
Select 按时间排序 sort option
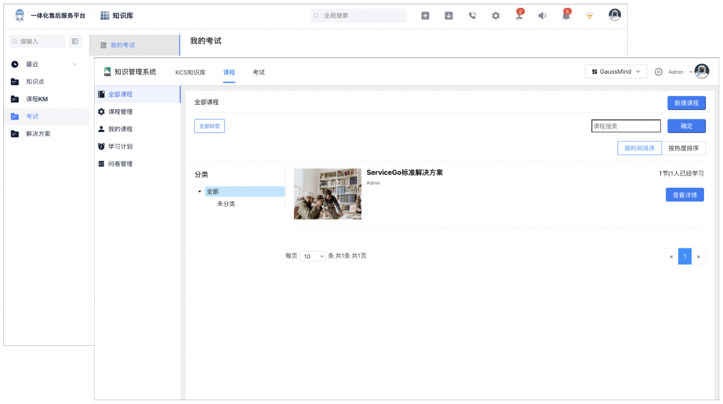[x=639, y=148]
